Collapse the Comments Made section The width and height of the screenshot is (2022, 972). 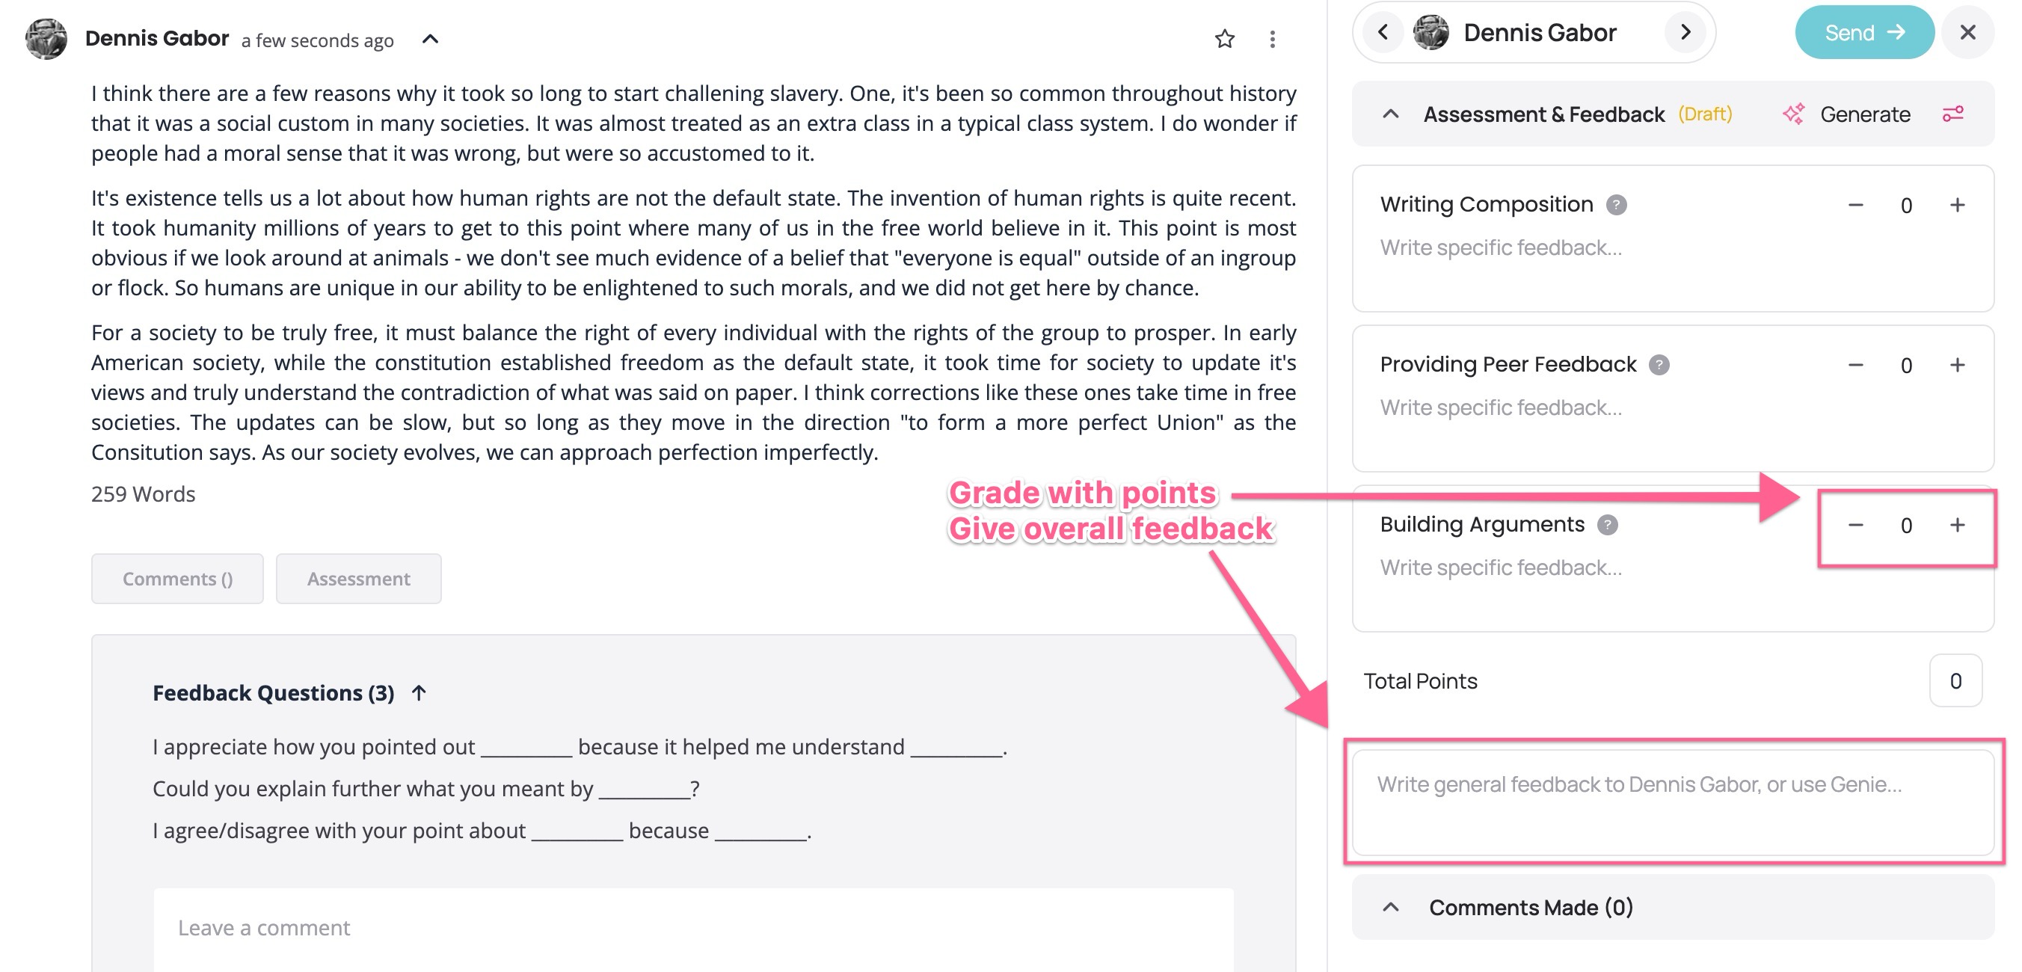point(1390,908)
